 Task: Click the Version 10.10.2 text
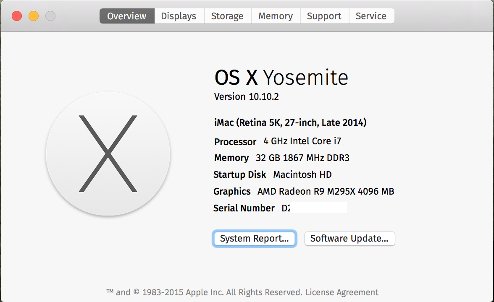point(247,97)
